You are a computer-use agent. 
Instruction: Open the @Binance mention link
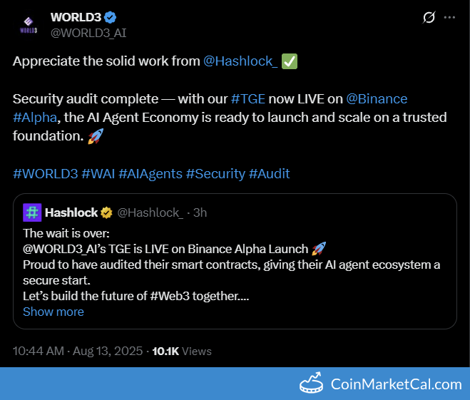(x=377, y=98)
